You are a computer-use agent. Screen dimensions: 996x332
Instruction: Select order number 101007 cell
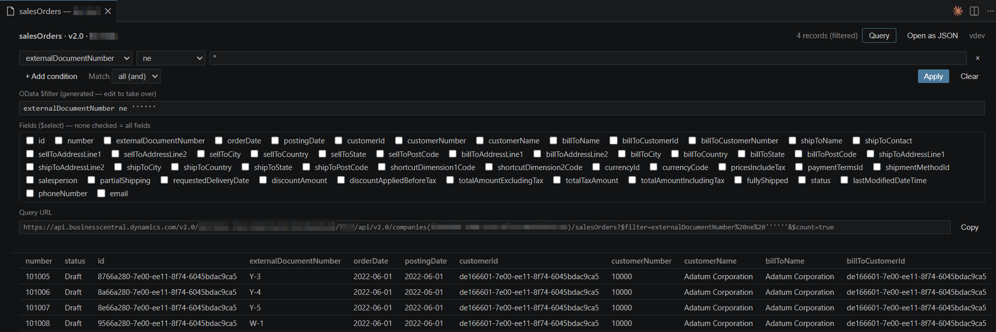[38, 308]
